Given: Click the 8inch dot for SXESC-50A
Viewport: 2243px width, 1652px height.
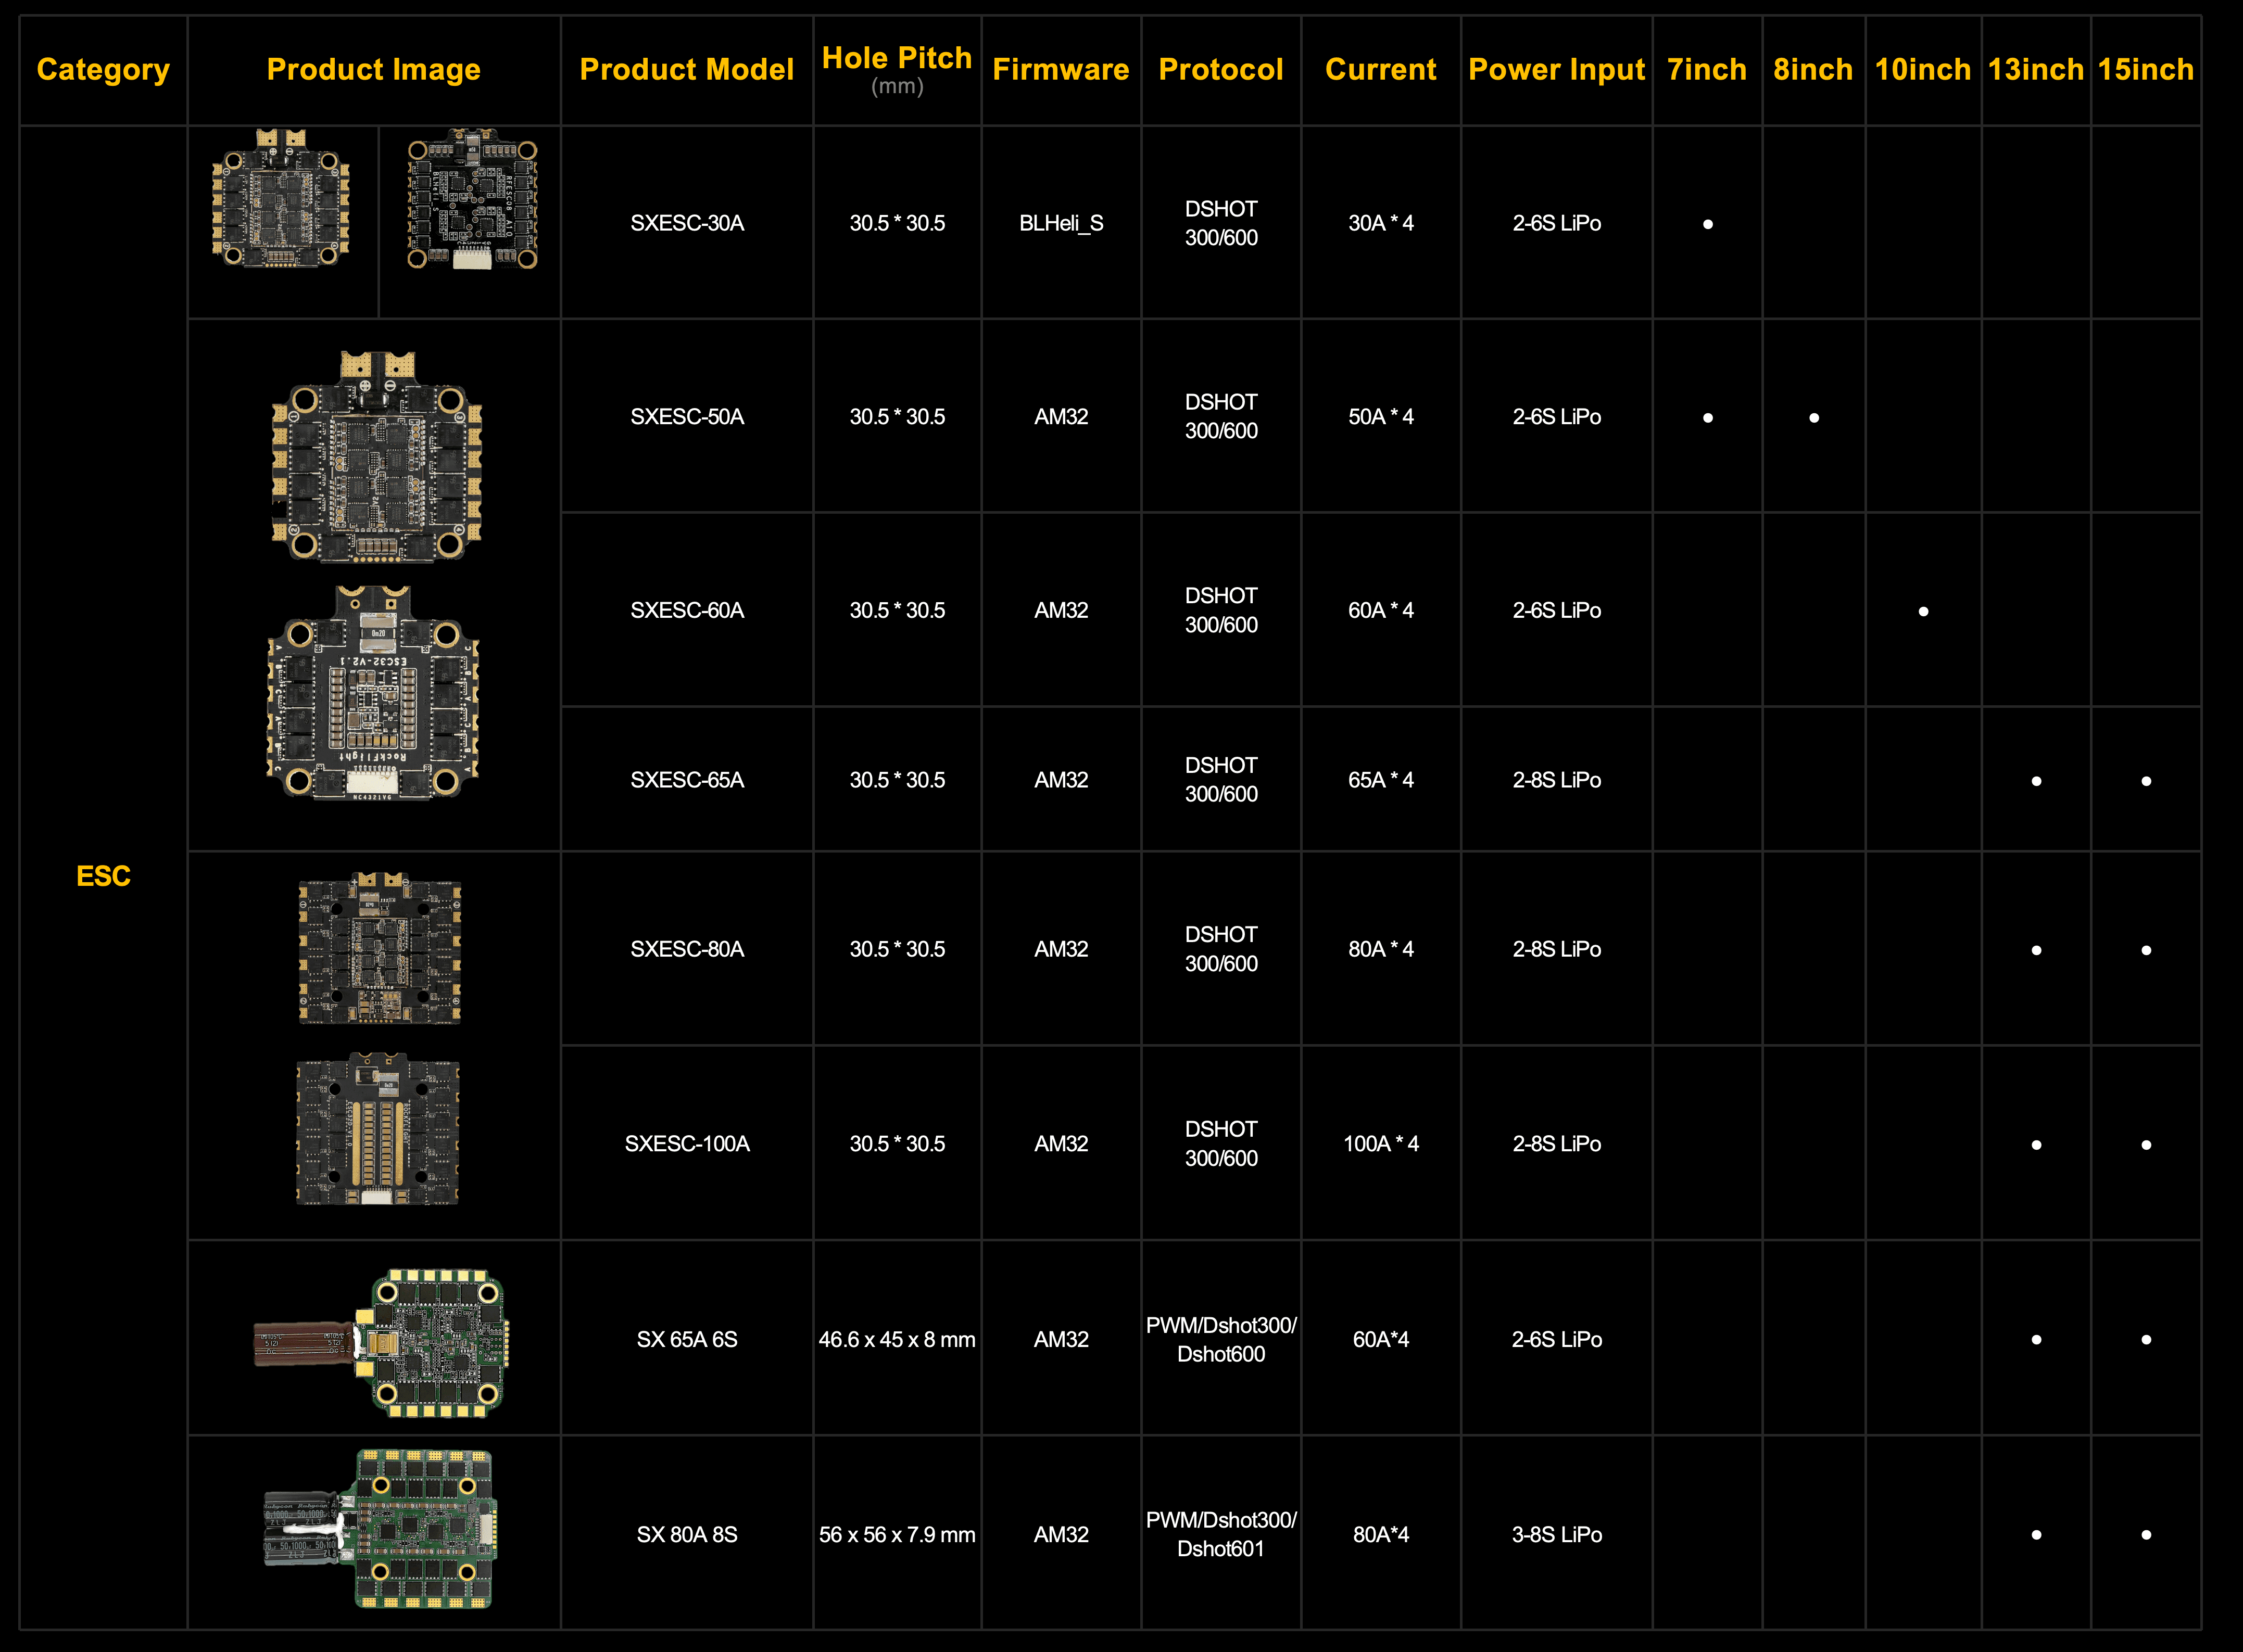Looking at the screenshot, I should click(1814, 418).
